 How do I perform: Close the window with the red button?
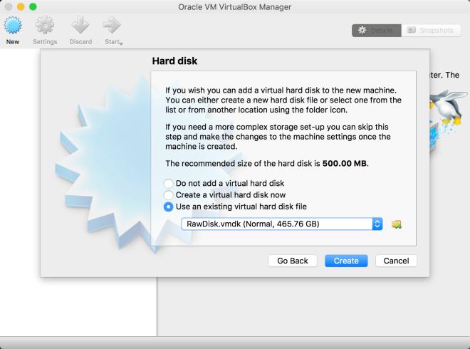point(7,6)
